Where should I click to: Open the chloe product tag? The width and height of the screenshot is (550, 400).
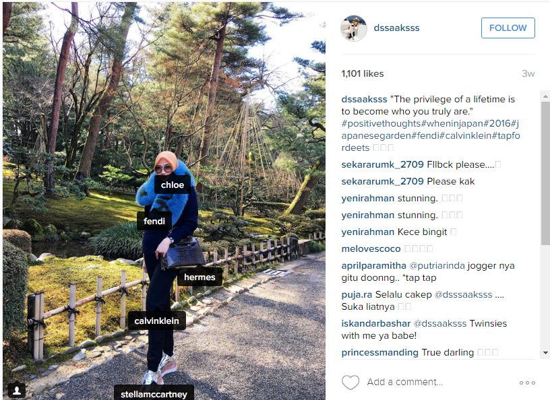[x=173, y=185]
